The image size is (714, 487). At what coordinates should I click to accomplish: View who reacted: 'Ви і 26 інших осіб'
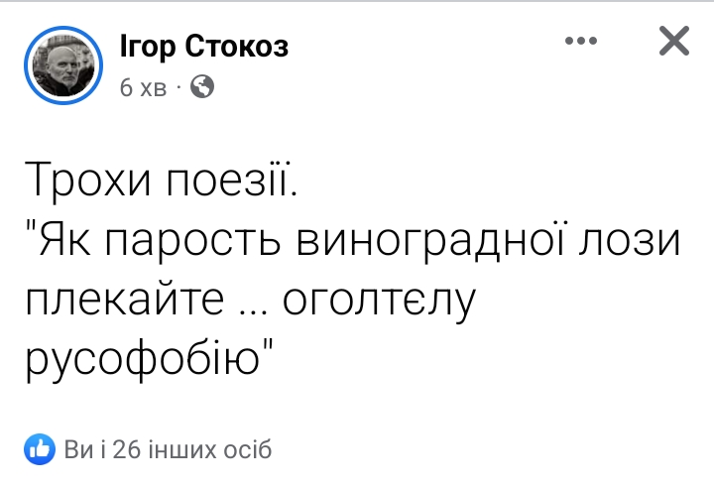point(168,449)
